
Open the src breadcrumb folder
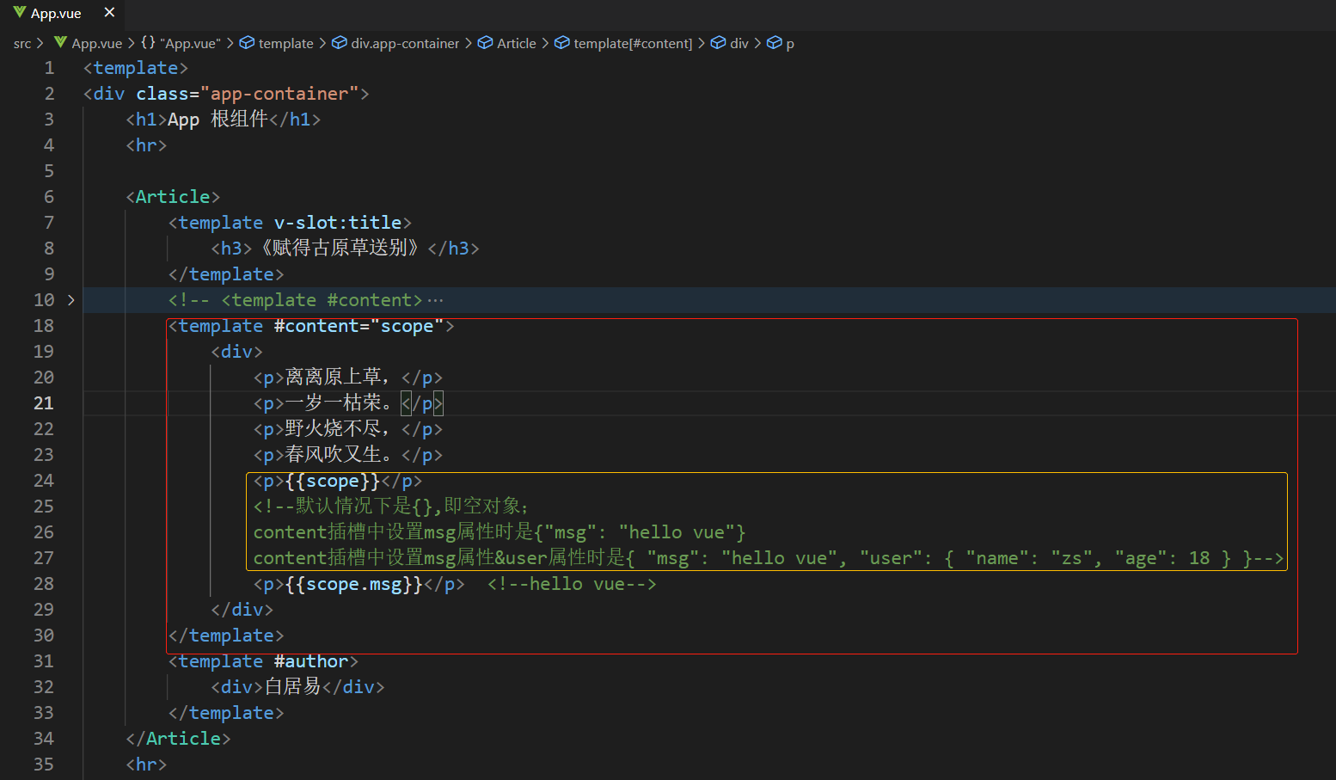[22, 44]
